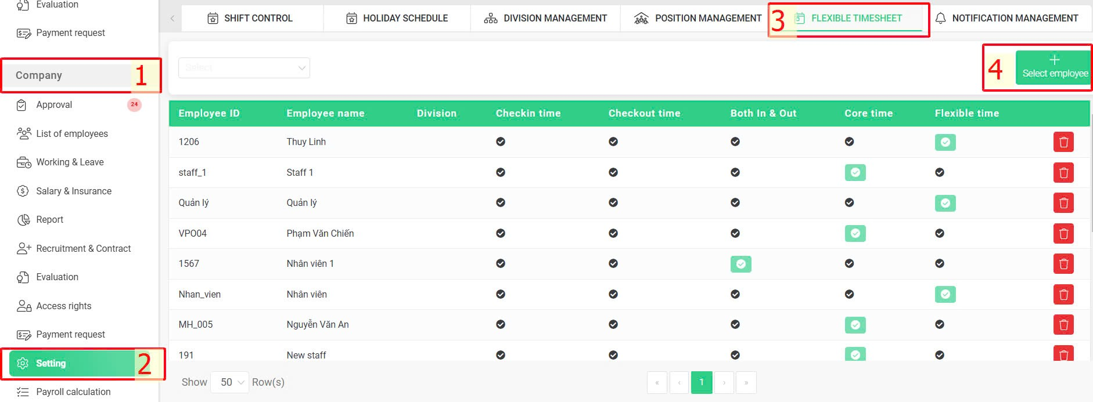Screen dimensions: 1093x402
Task: Delete the Nhan_vien row
Action: pyautogui.click(x=1063, y=295)
